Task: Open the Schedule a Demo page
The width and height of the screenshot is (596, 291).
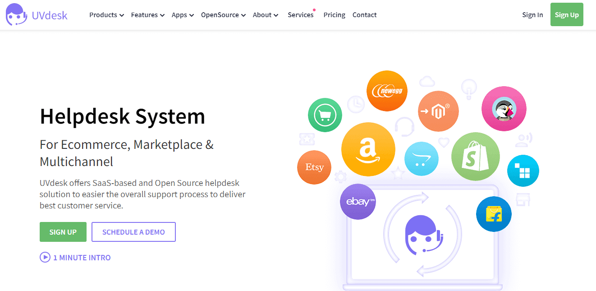Action: 133,231
